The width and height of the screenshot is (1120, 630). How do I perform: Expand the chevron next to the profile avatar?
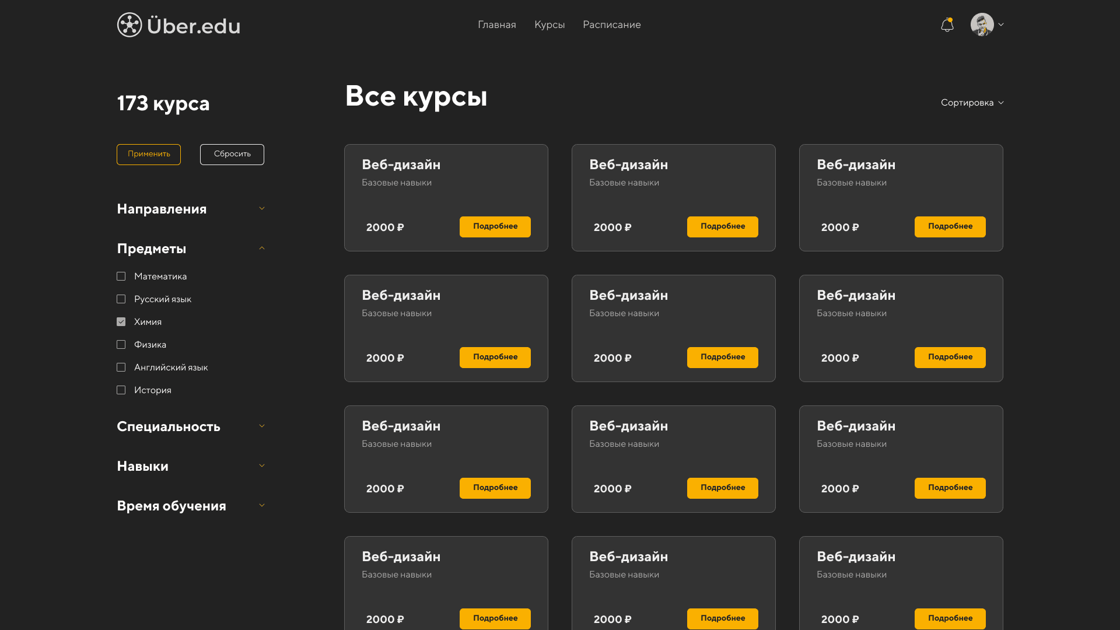point(1001,24)
